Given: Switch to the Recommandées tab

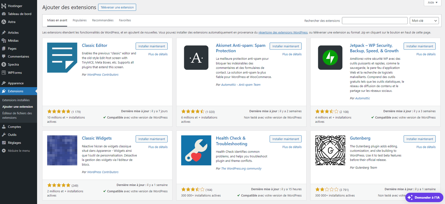Looking at the screenshot, I should point(103,20).
